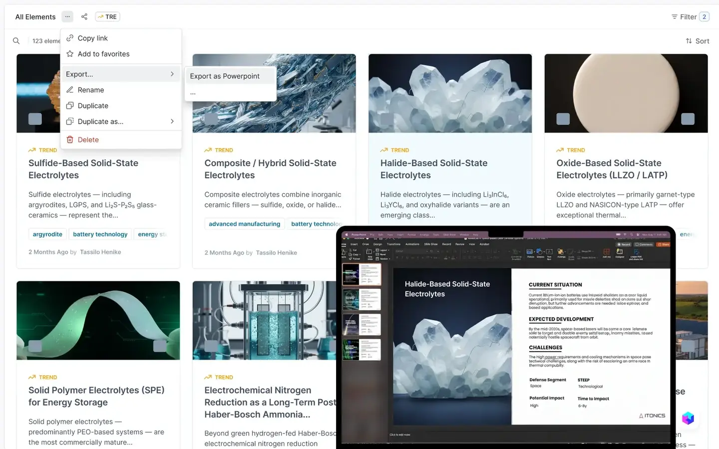Click the dashed-copy icon beside Duplicate as...
The image size is (719, 449).
[70, 121]
